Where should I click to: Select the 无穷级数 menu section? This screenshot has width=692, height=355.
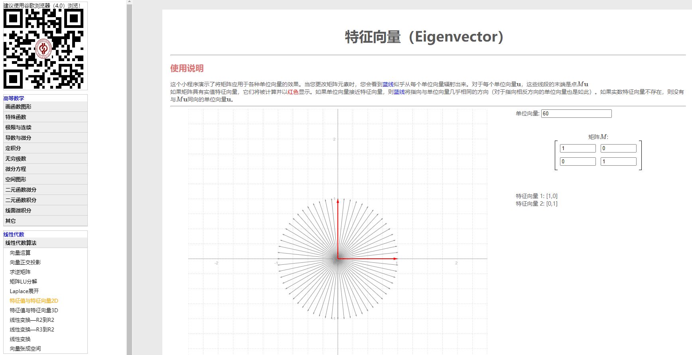click(x=16, y=159)
